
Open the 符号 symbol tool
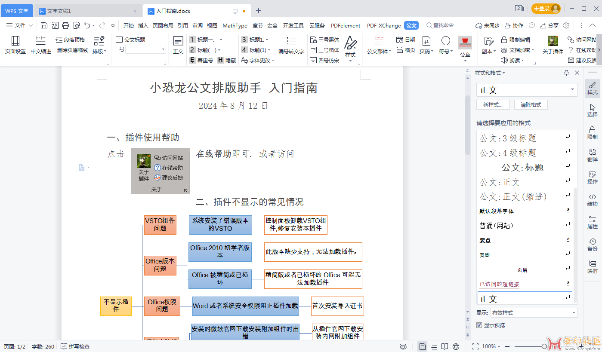coord(446,45)
